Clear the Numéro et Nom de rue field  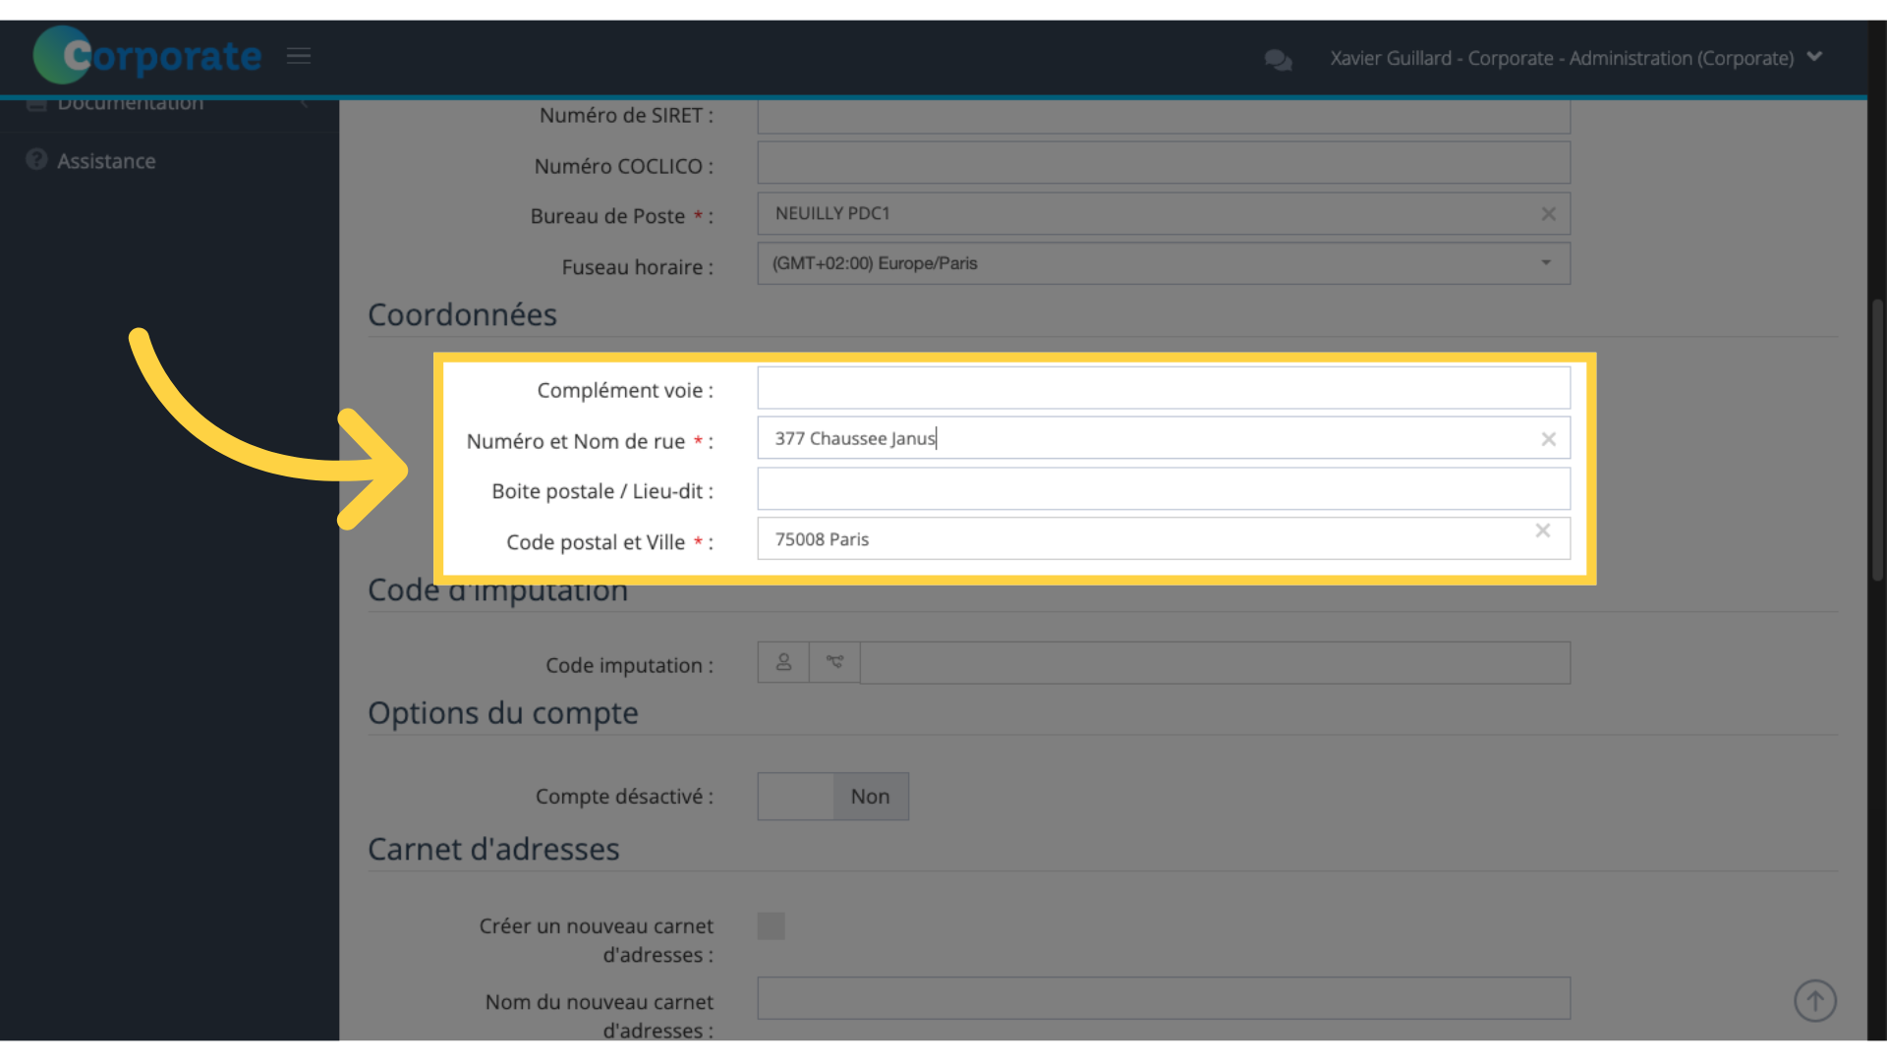pyautogui.click(x=1548, y=439)
